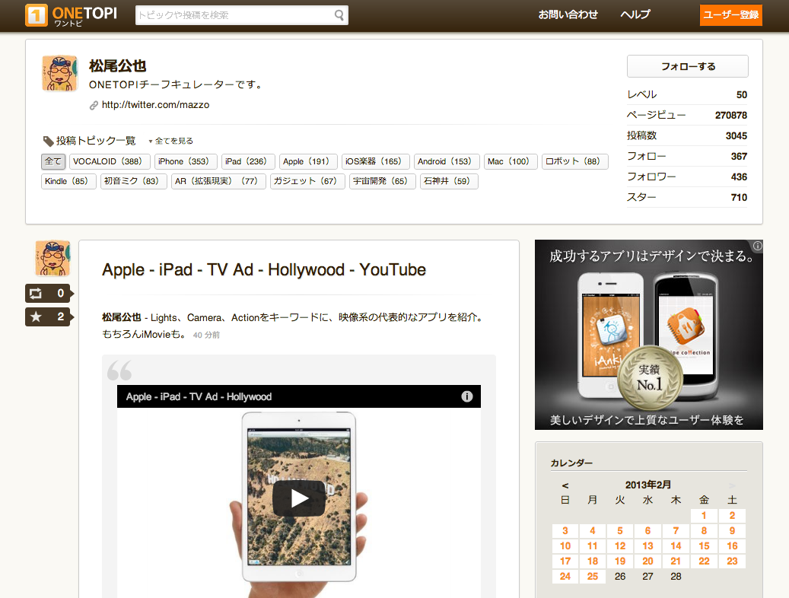Select February 5 in the calendar
Screen dimensions: 789x598
click(620, 530)
